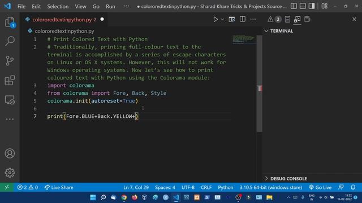Open the Run menu
Screen dimensions: 362x203
110,6
